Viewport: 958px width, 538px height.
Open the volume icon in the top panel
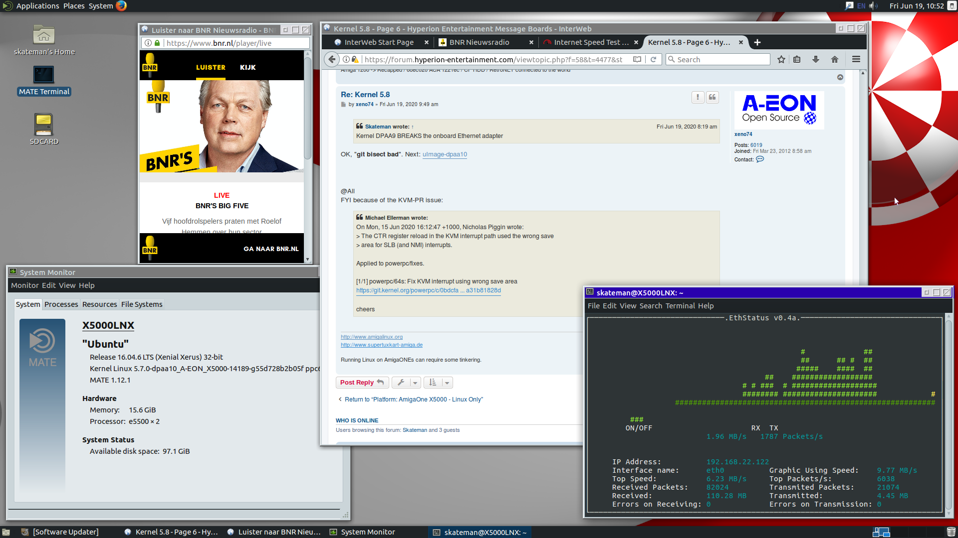(873, 6)
